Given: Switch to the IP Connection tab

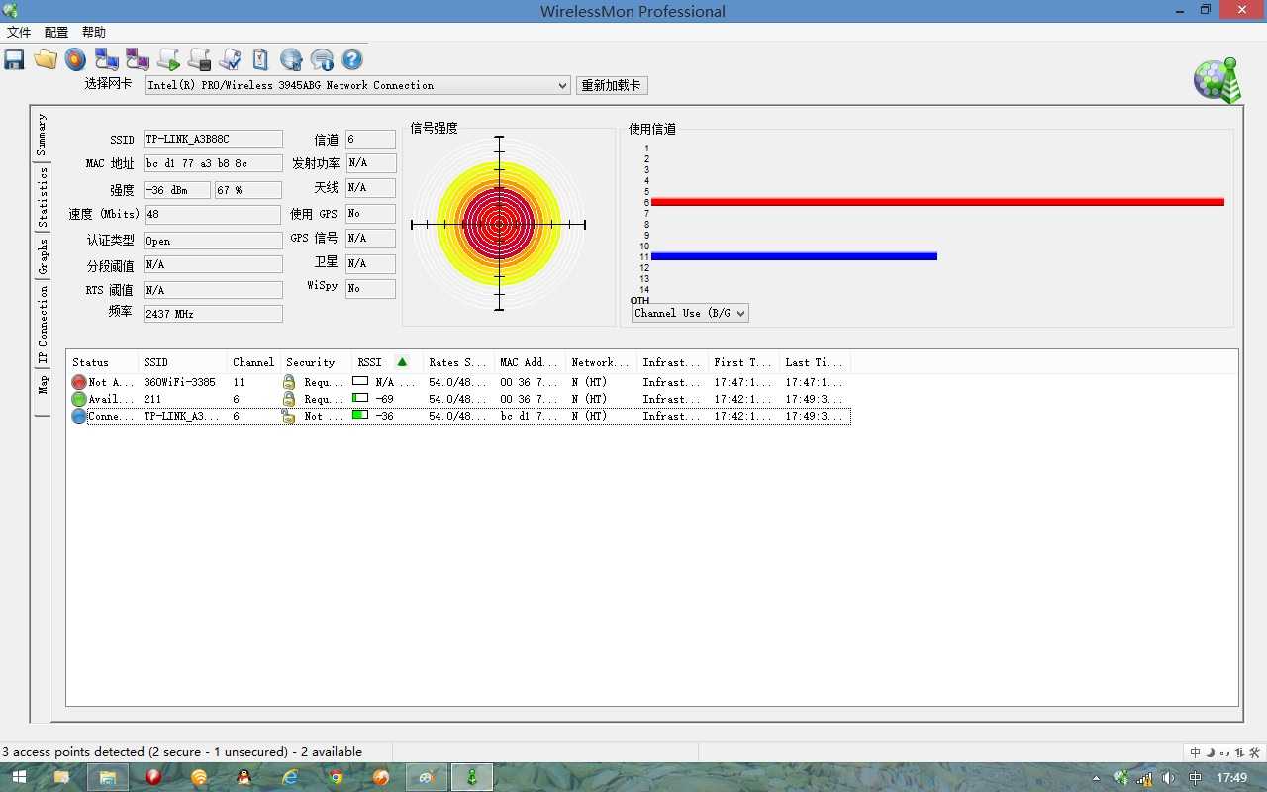Looking at the screenshot, I should coord(42,326).
